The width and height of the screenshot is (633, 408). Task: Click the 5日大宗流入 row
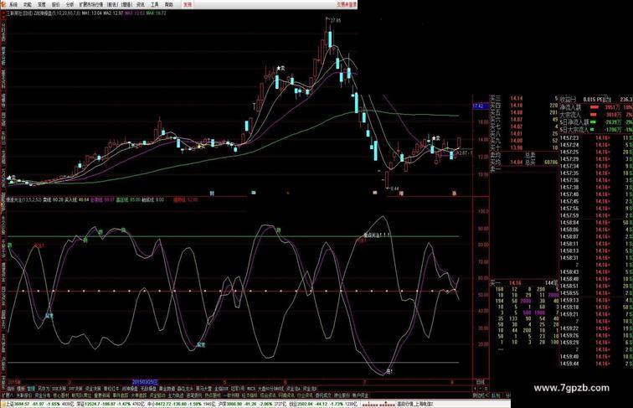pyautogui.click(x=596, y=130)
